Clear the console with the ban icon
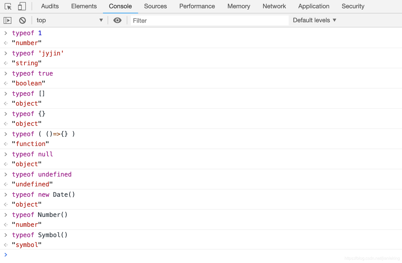The image size is (402, 263). [23, 20]
